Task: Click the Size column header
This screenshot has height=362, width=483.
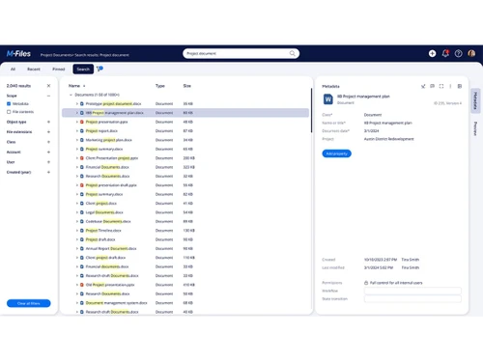Action: 187,86
